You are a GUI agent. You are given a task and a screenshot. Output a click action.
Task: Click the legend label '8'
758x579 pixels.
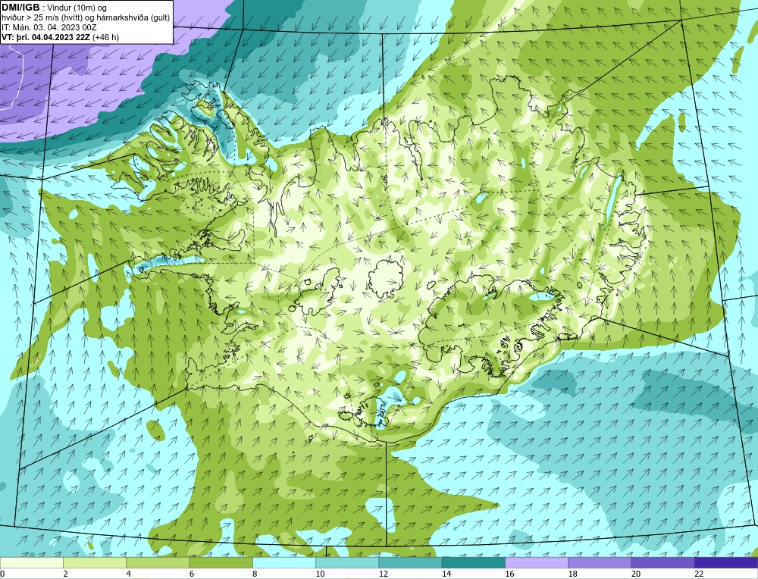point(255,574)
